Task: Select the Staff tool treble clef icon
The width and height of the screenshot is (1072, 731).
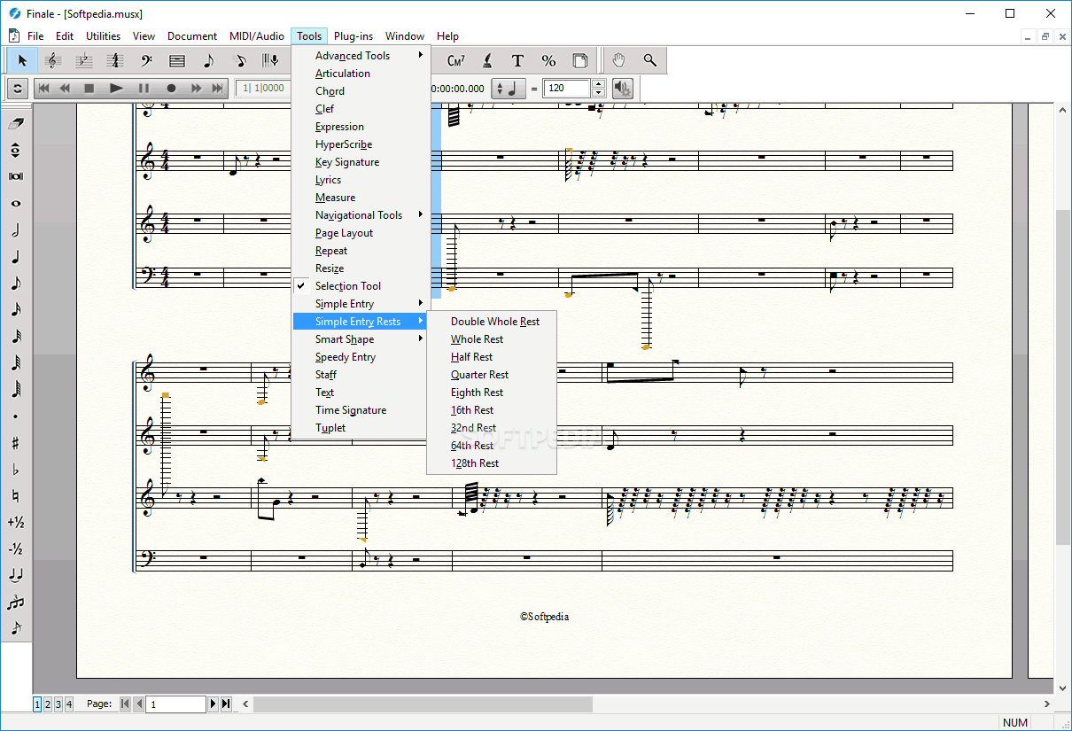Action: (52, 60)
